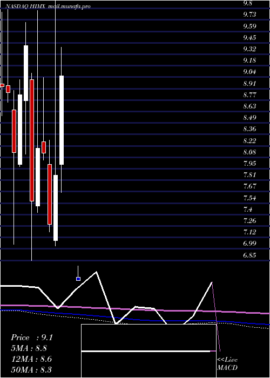Click the small blue square marker
The height and width of the screenshot is (378, 270).
78,279
